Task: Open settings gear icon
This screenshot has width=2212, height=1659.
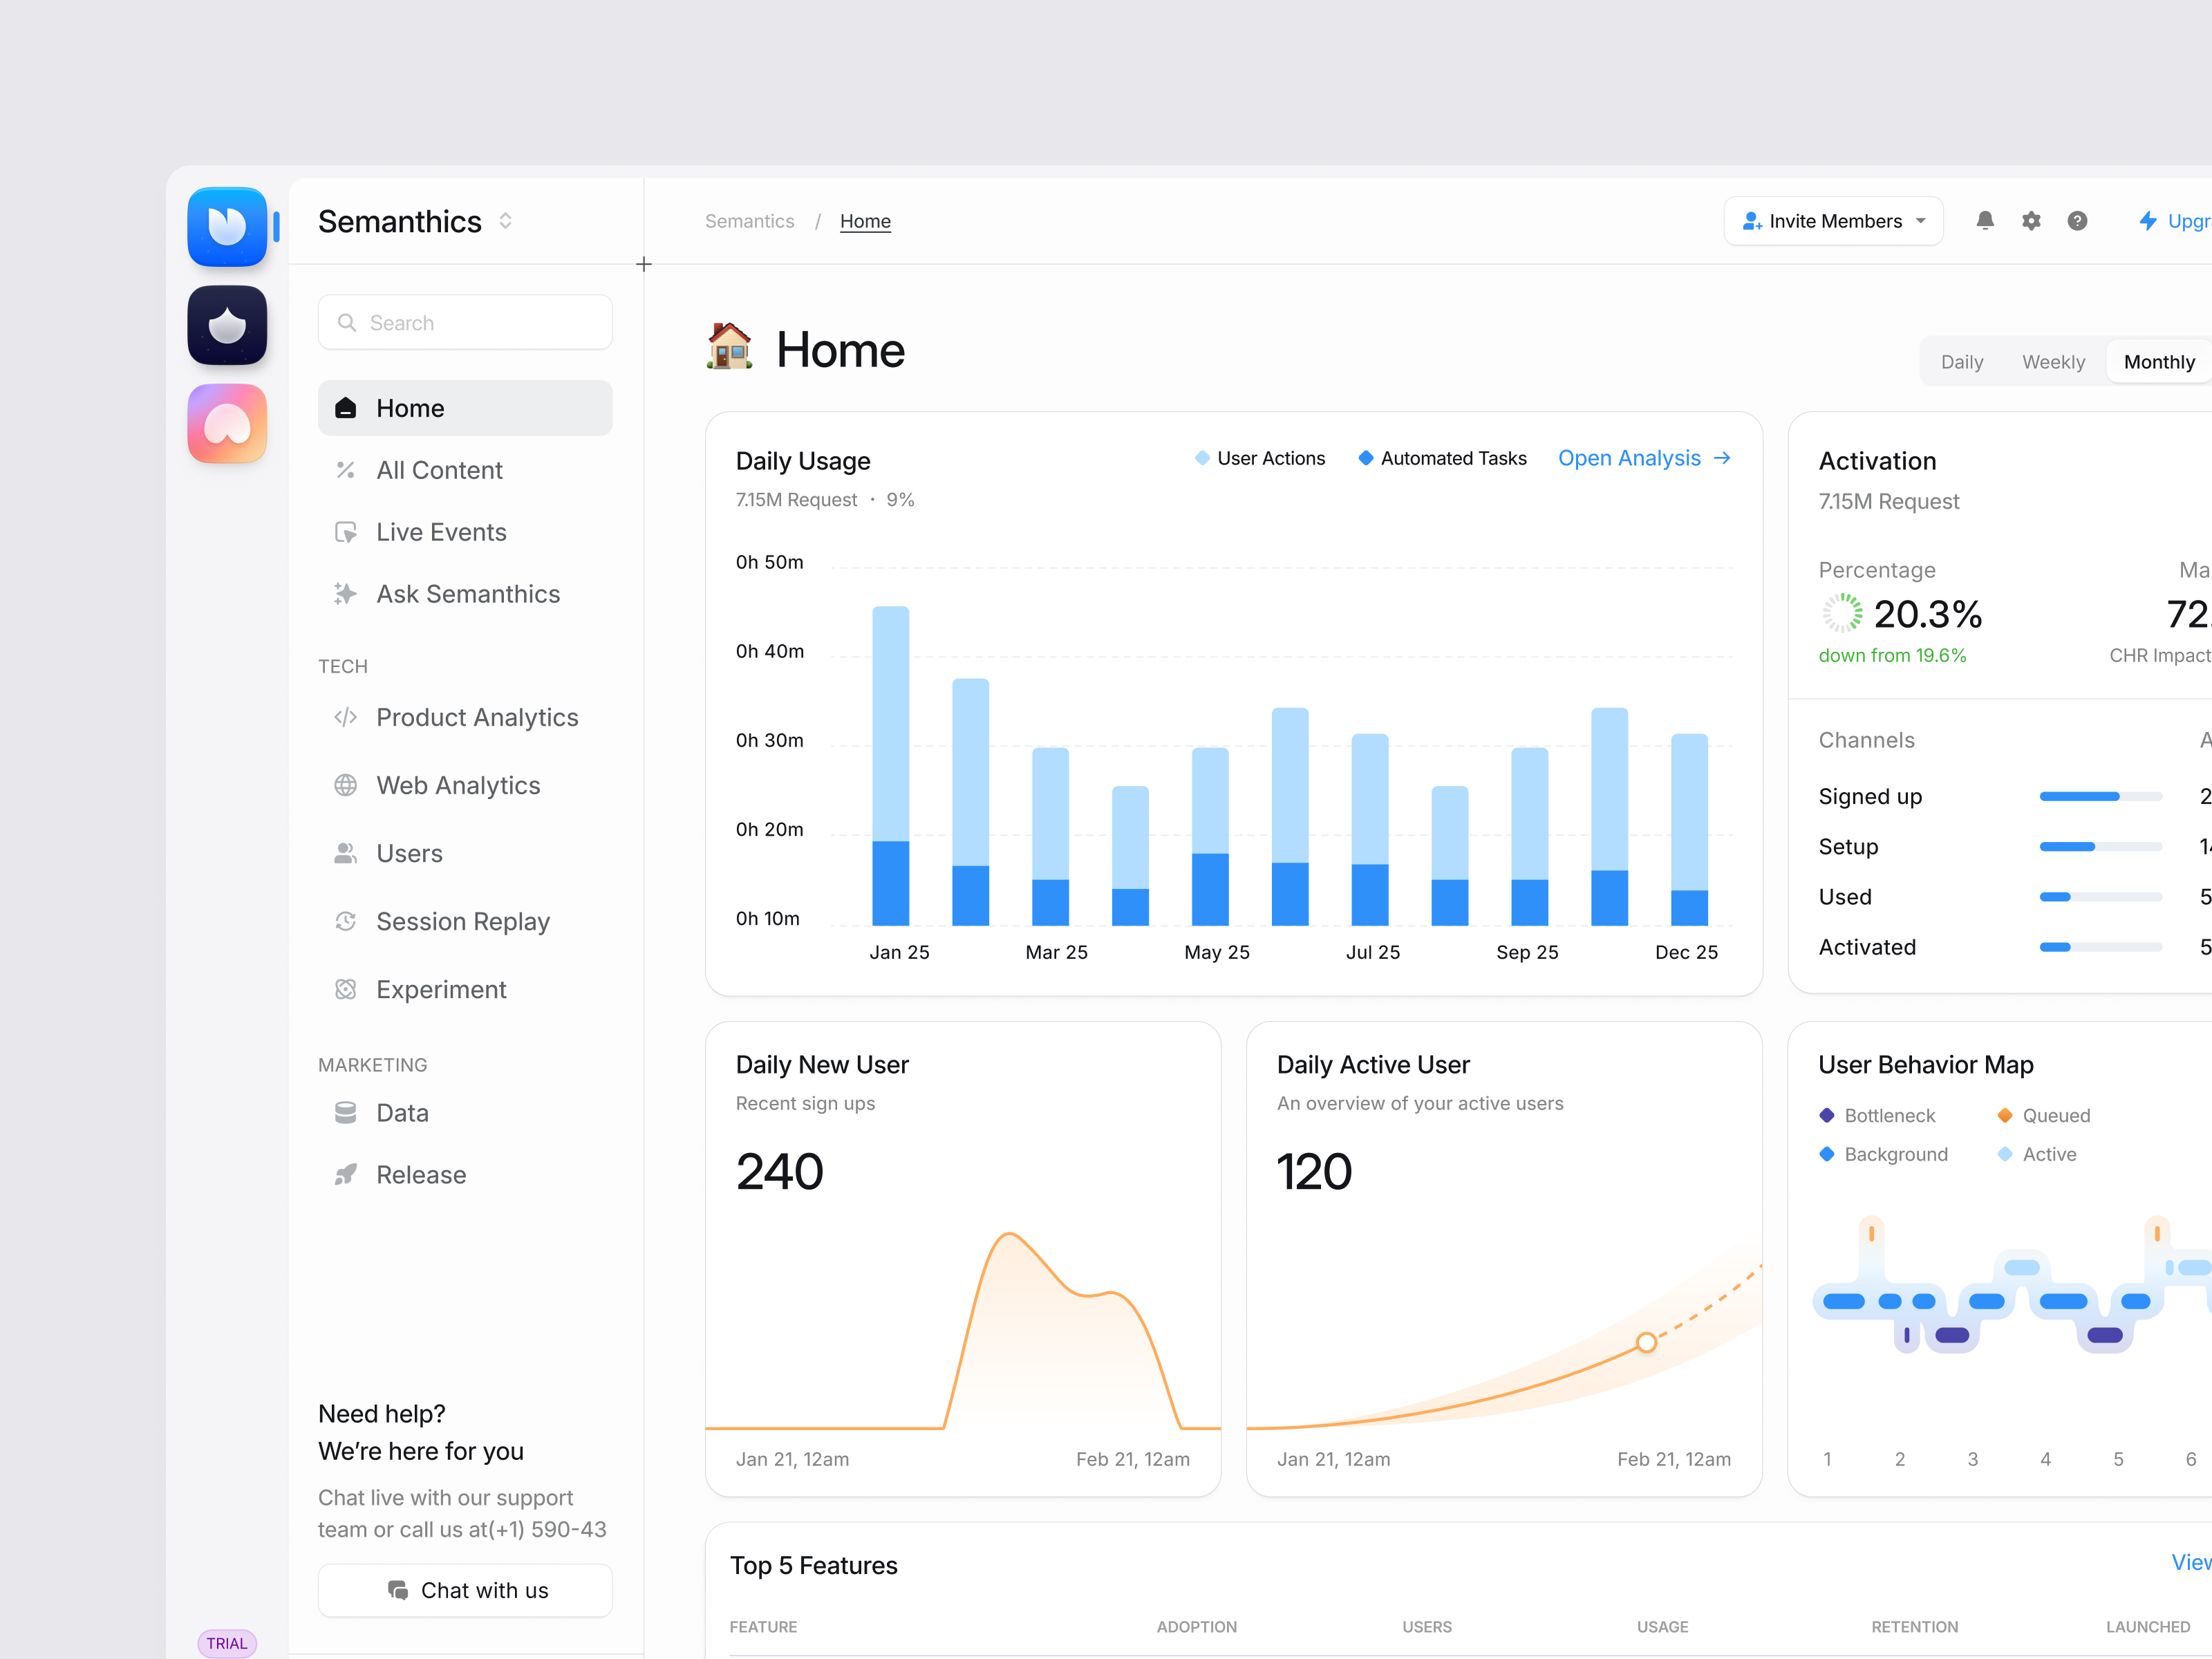Action: pyautogui.click(x=2031, y=221)
